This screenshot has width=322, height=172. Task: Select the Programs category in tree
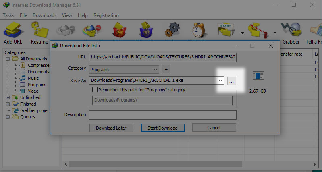(x=33, y=85)
